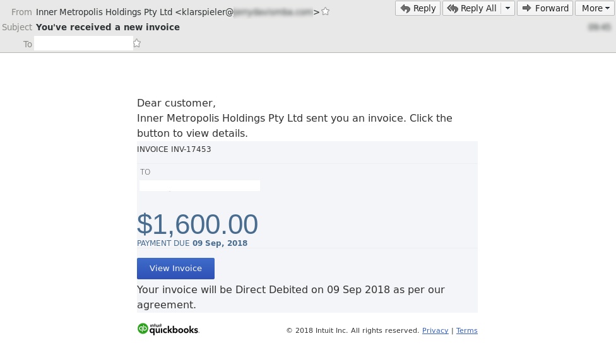
Task: Click the Reply button label
Action: 424,8
